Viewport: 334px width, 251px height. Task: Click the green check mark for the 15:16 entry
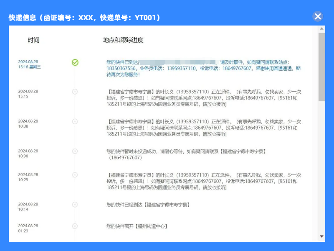[x=75, y=62]
